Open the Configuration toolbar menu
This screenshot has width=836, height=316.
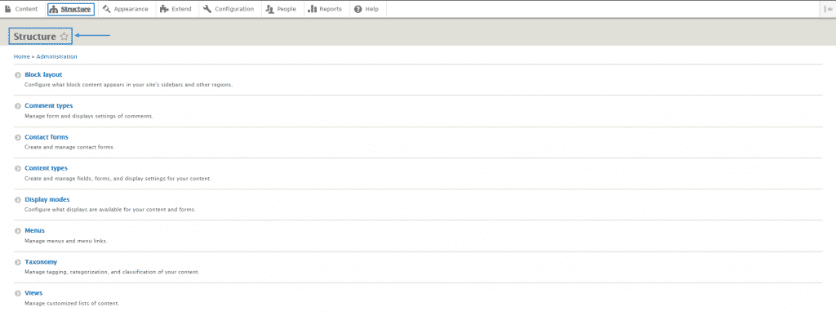click(x=229, y=9)
